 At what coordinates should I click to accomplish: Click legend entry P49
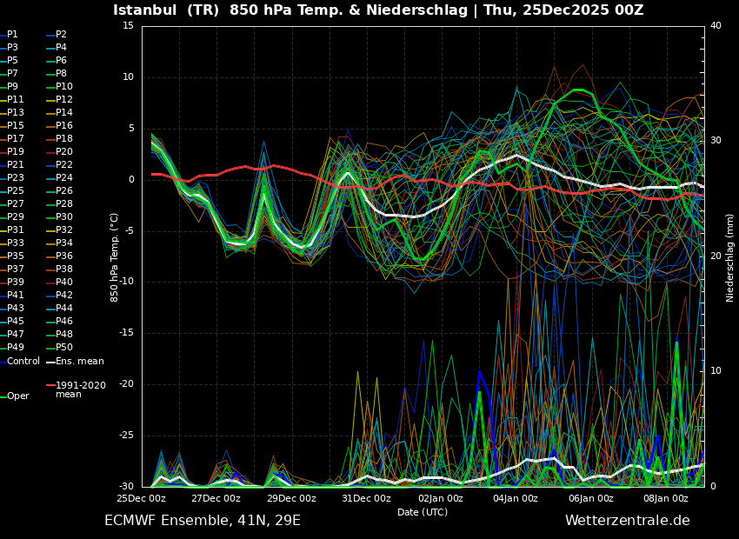[x=12, y=347]
